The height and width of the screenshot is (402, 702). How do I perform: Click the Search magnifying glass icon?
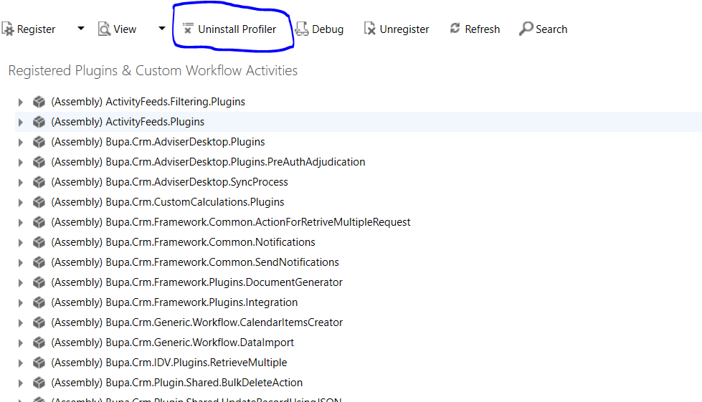click(x=526, y=29)
